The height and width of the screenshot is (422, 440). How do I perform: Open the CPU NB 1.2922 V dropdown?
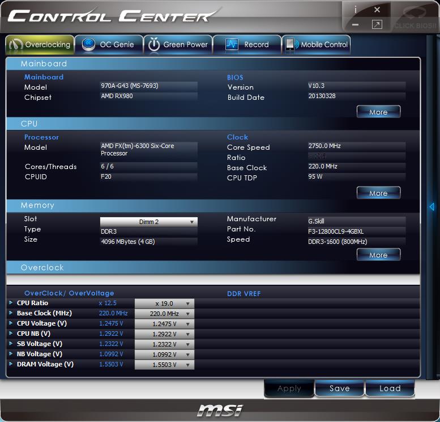click(x=164, y=334)
